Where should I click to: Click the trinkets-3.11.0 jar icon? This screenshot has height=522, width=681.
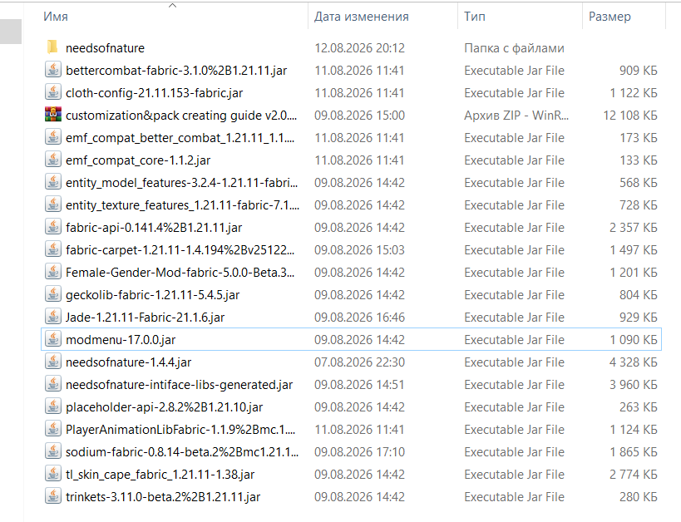tap(53, 496)
